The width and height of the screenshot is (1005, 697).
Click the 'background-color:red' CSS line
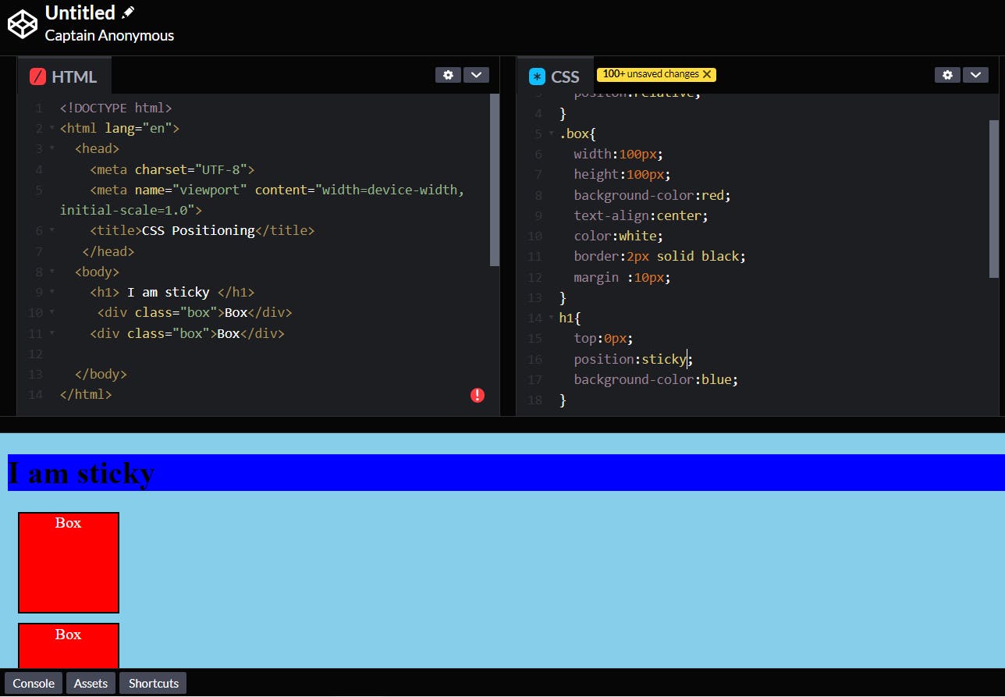[x=652, y=195]
